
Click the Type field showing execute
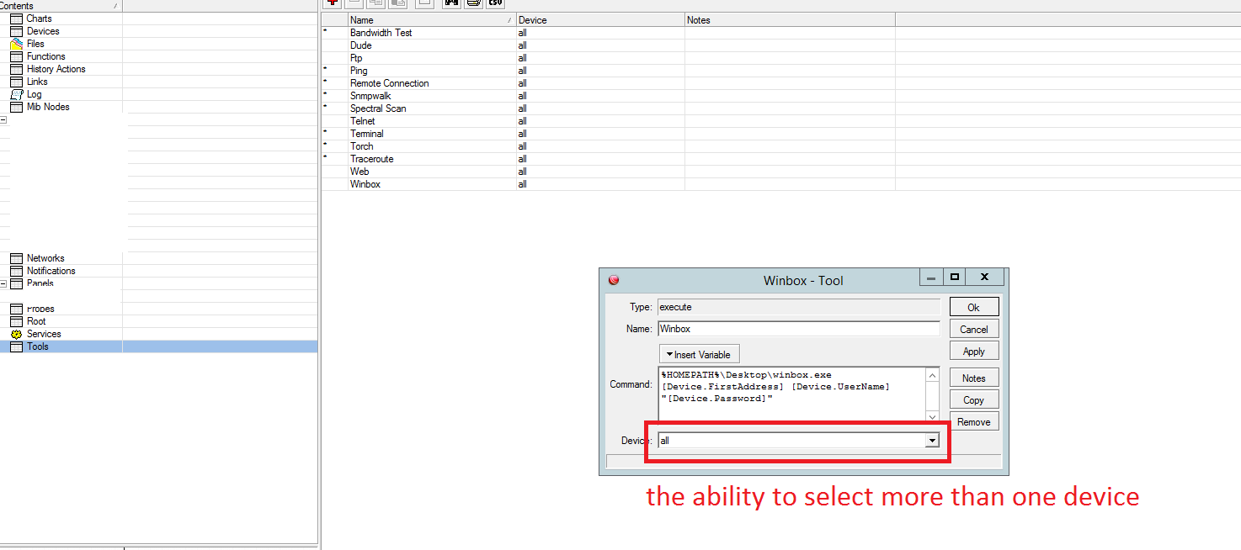(x=799, y=307)
